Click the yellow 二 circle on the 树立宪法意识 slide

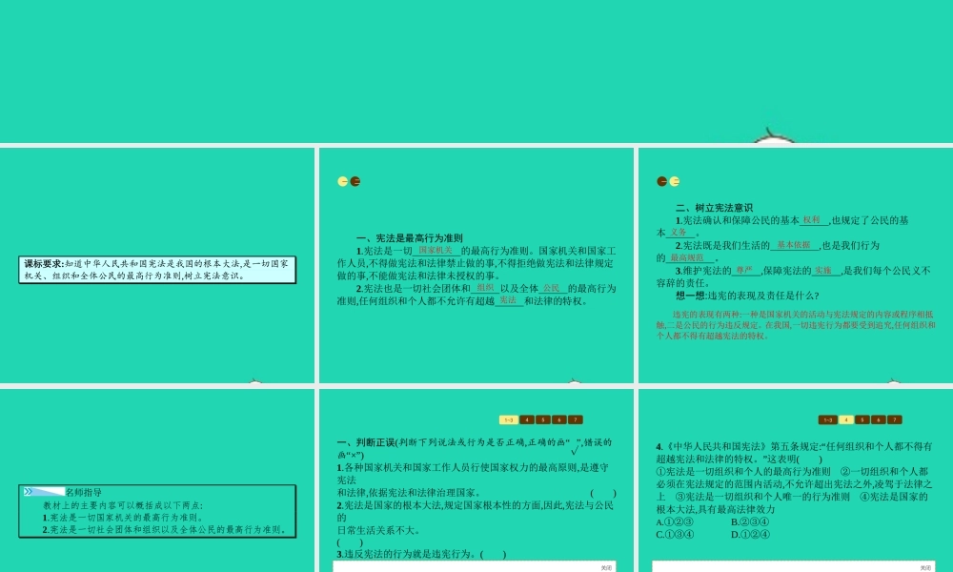(675, 181)
